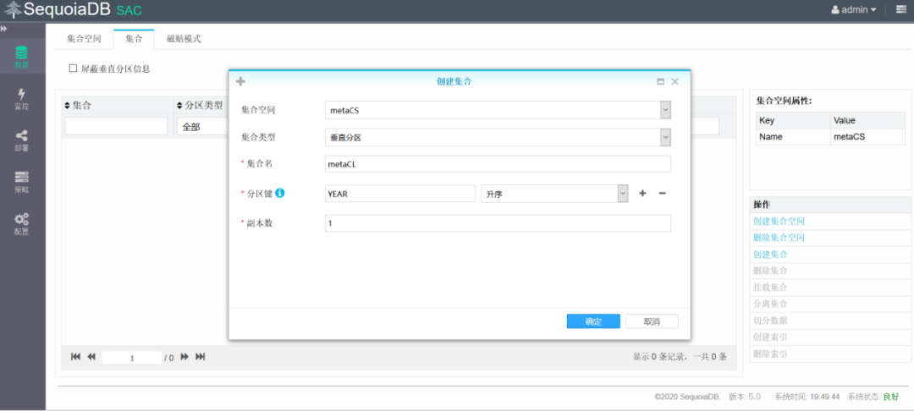
Task: Switch to the 集合 tab
Action: coord(134,39)
